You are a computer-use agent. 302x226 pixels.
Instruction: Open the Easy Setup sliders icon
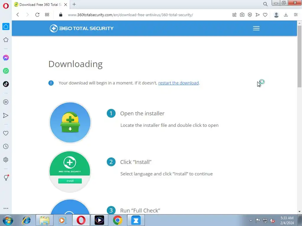pos(296,15)
